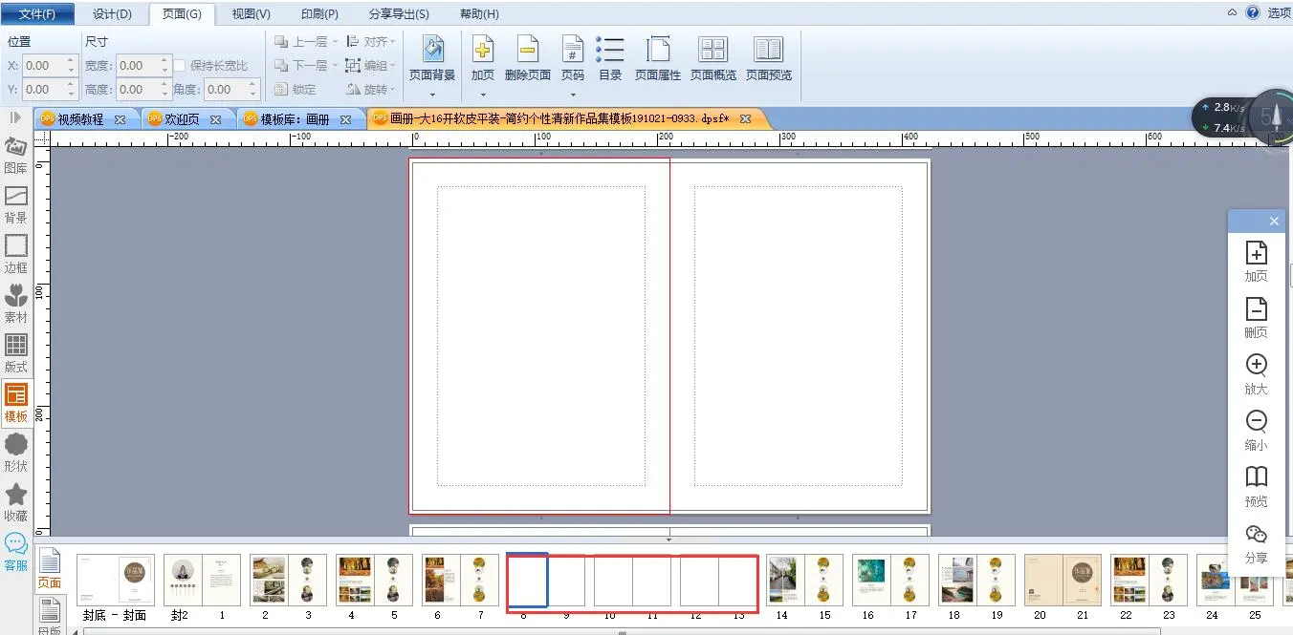Click the 锁定 lock button
Viewport: 1293px width, 635px height.
(295, 90)
